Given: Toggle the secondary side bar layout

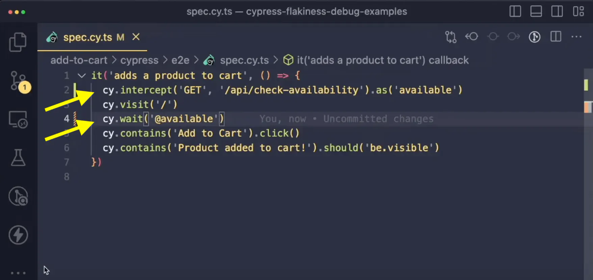Looking at the screenshot, I should coord(557,11).
